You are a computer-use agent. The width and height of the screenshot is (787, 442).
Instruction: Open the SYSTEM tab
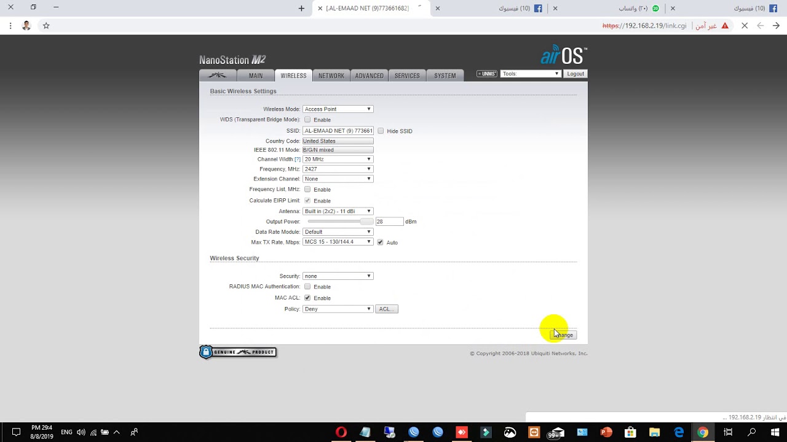(445, 76)
